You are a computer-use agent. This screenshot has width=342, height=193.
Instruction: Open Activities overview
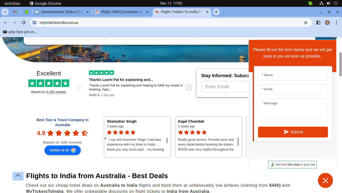pyautogui.click(x=12, y=3)
